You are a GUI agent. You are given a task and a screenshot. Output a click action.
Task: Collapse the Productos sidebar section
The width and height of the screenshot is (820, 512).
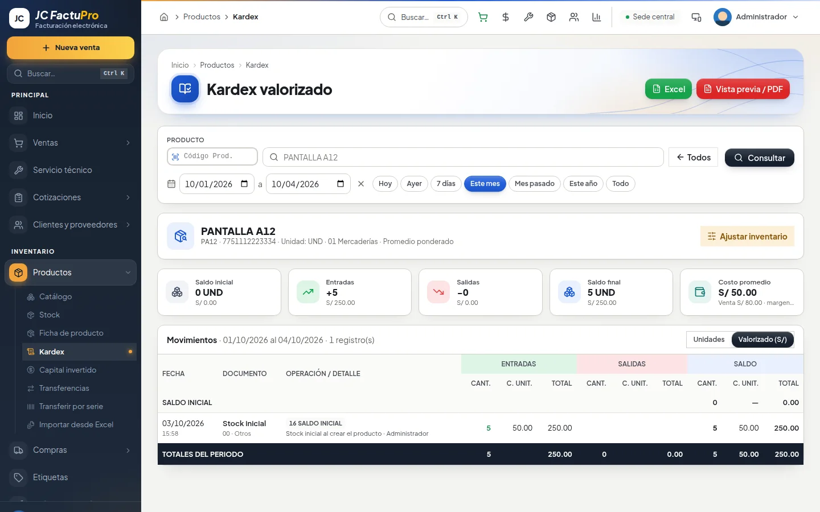[x=71, y=272]
